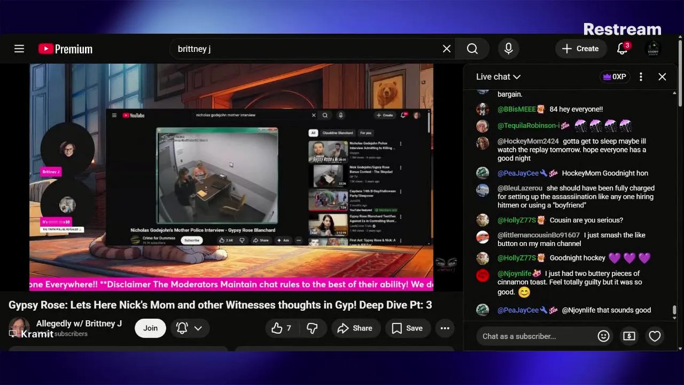
Task: Expand the Live chat mode dropdown
Action: click(x=498, y=76)
